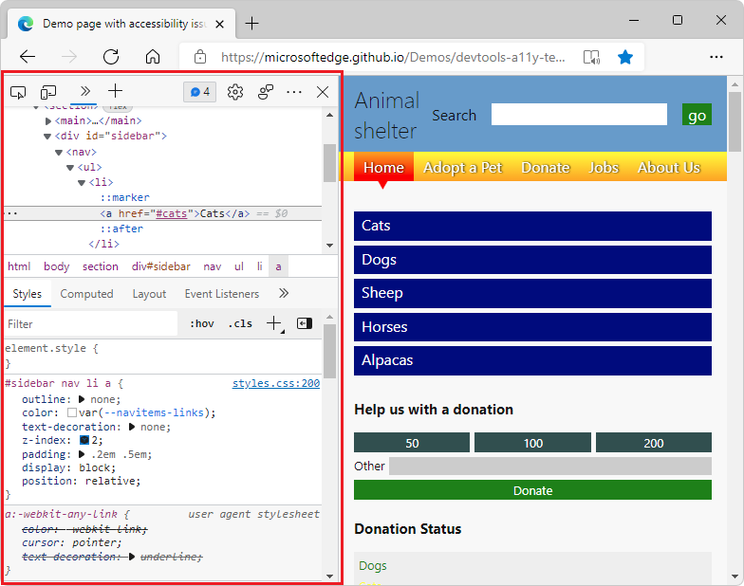Open the Jobs navigation link
Viewport: 744px width, 586px height.
(x=604, y=167)
